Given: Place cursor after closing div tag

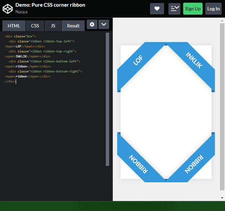Looking at the screenshot, I should pos(15,81).
